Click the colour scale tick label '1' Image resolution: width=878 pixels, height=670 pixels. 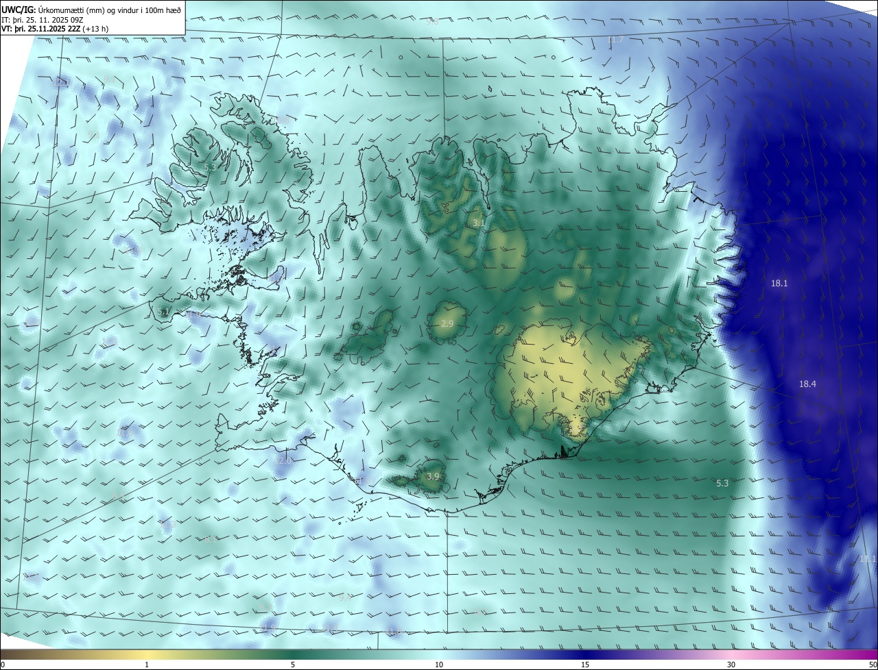tap(147, 665)
